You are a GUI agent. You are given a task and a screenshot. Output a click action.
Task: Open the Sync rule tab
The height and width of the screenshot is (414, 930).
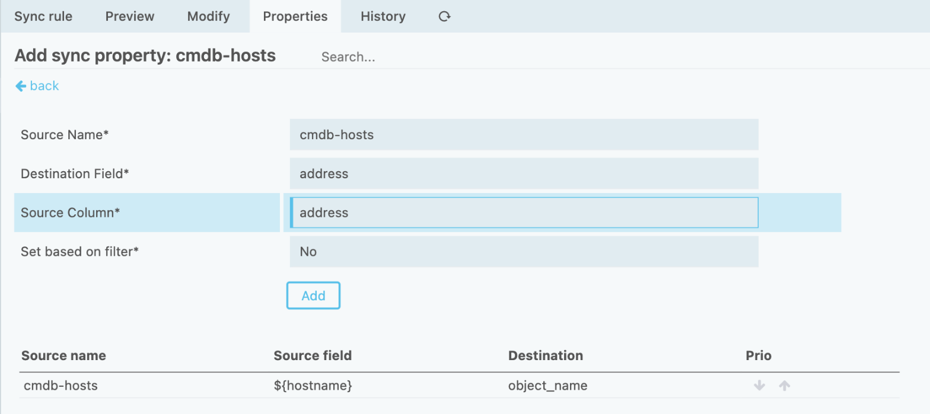coord(43,16)
